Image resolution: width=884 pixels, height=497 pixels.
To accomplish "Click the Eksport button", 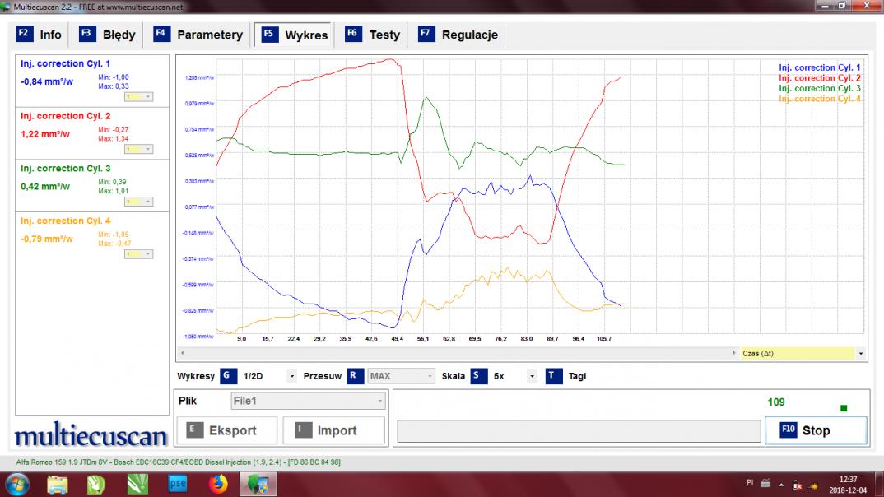I will (x=227, y=430).
